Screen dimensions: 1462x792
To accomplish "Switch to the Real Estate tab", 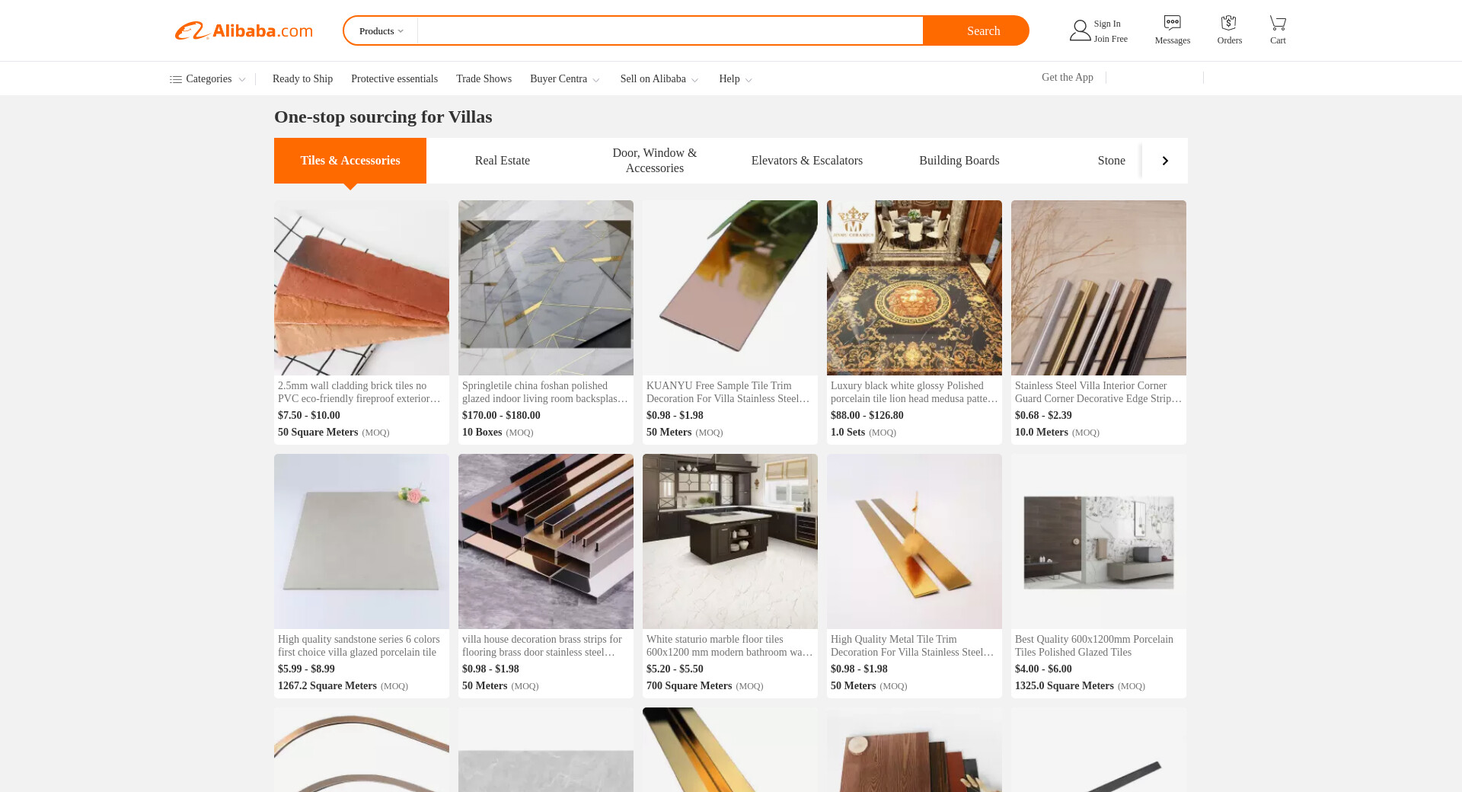I will [x=503, y=161].
